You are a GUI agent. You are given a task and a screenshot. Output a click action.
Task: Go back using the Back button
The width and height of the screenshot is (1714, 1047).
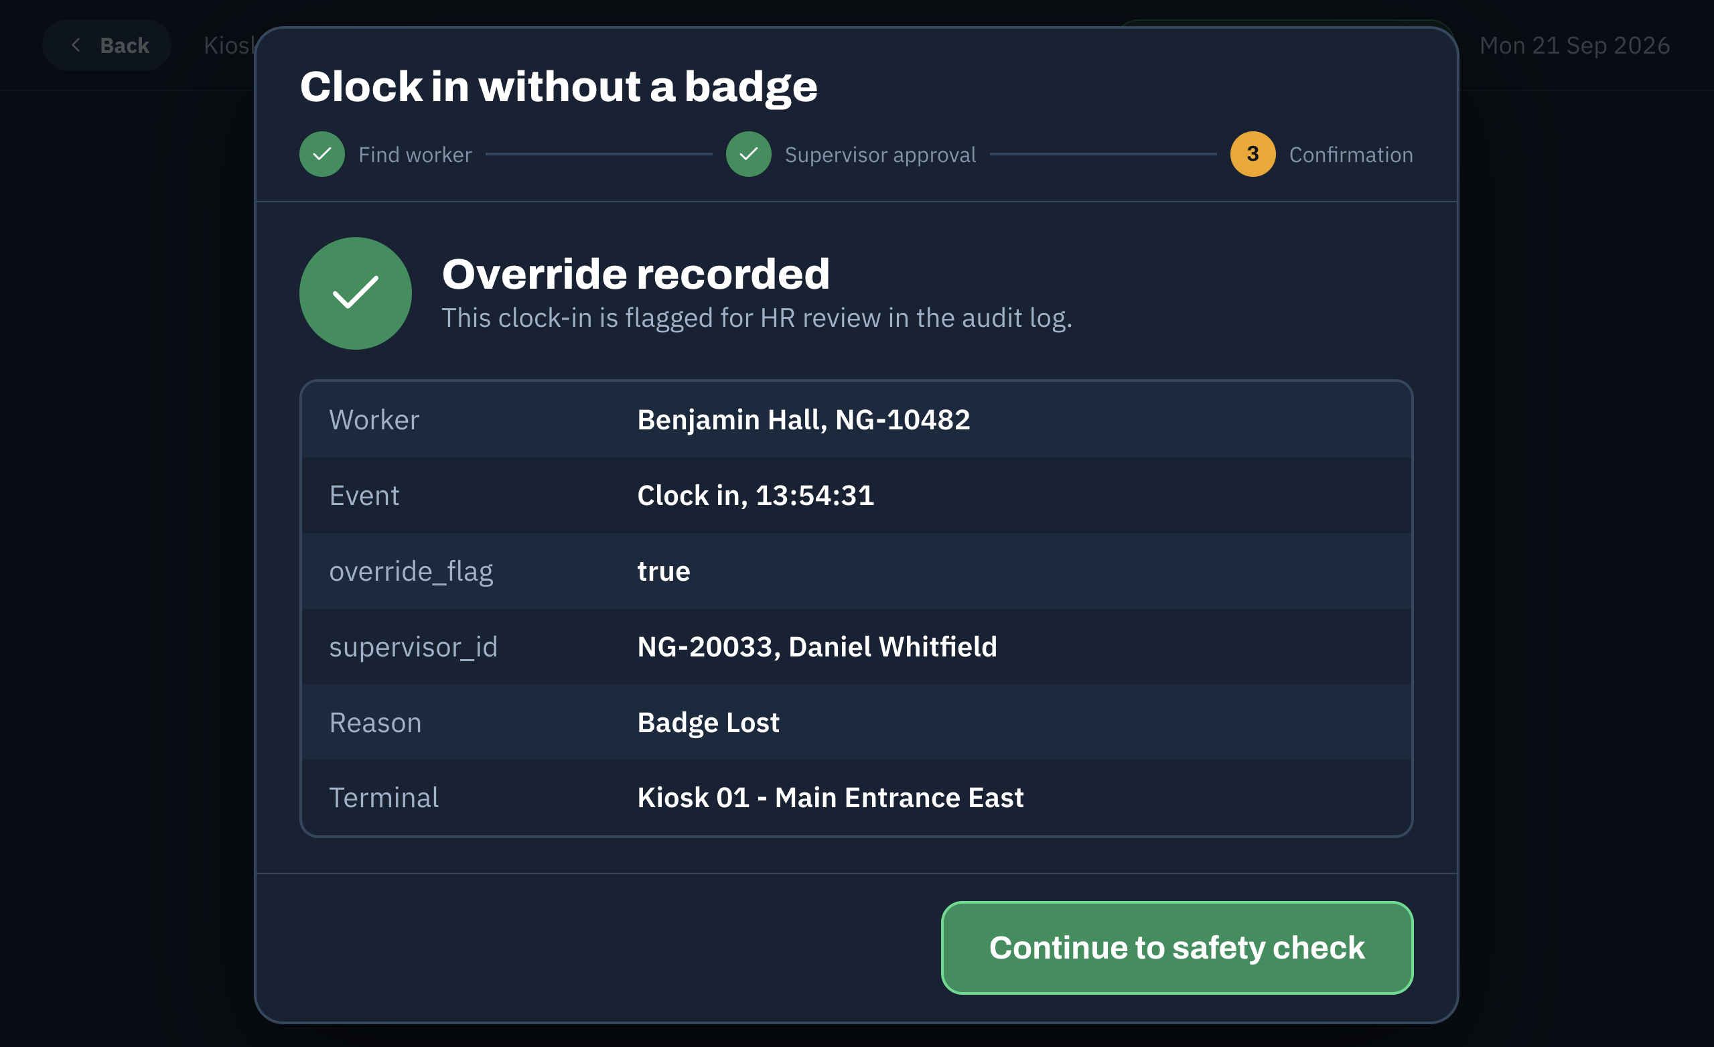pyautogui.click(x=106, y=46)
